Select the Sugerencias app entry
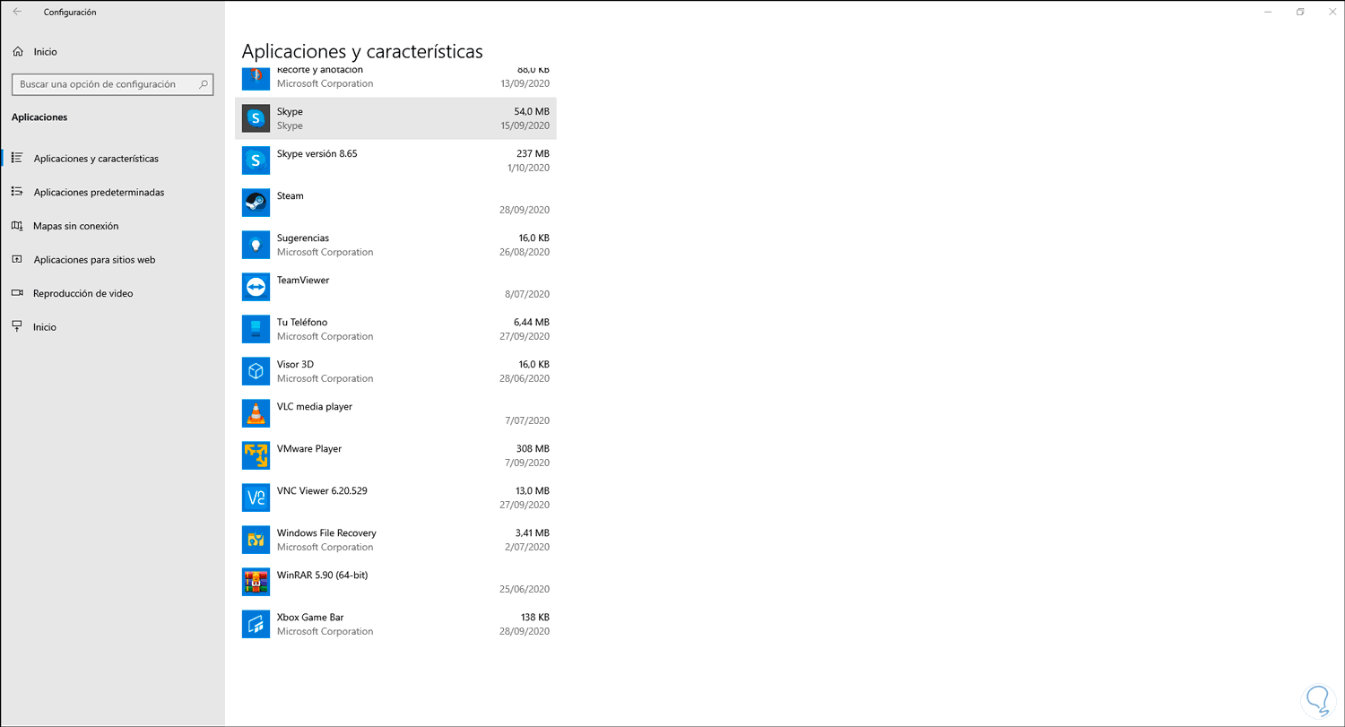This screenshot has width=1345, height=727. 395,245
